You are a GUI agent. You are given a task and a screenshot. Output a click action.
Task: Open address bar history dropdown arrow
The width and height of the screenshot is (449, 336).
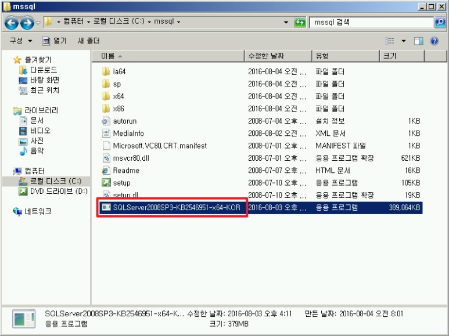click(x=286, y=22)
